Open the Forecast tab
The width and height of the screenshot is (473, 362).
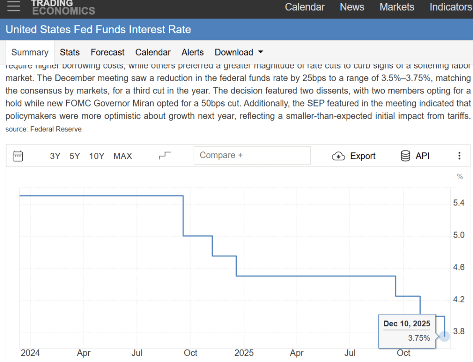click(108, 52)
